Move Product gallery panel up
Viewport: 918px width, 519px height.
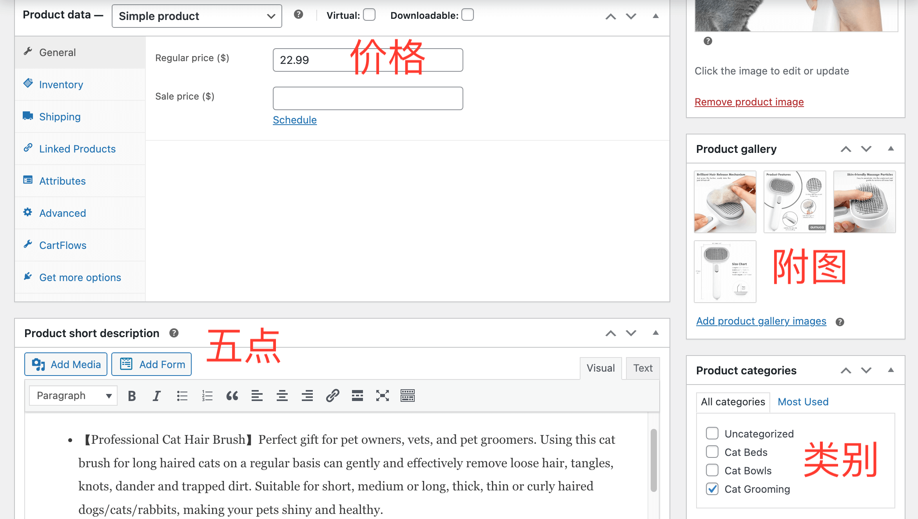click(x=846, y=149)
